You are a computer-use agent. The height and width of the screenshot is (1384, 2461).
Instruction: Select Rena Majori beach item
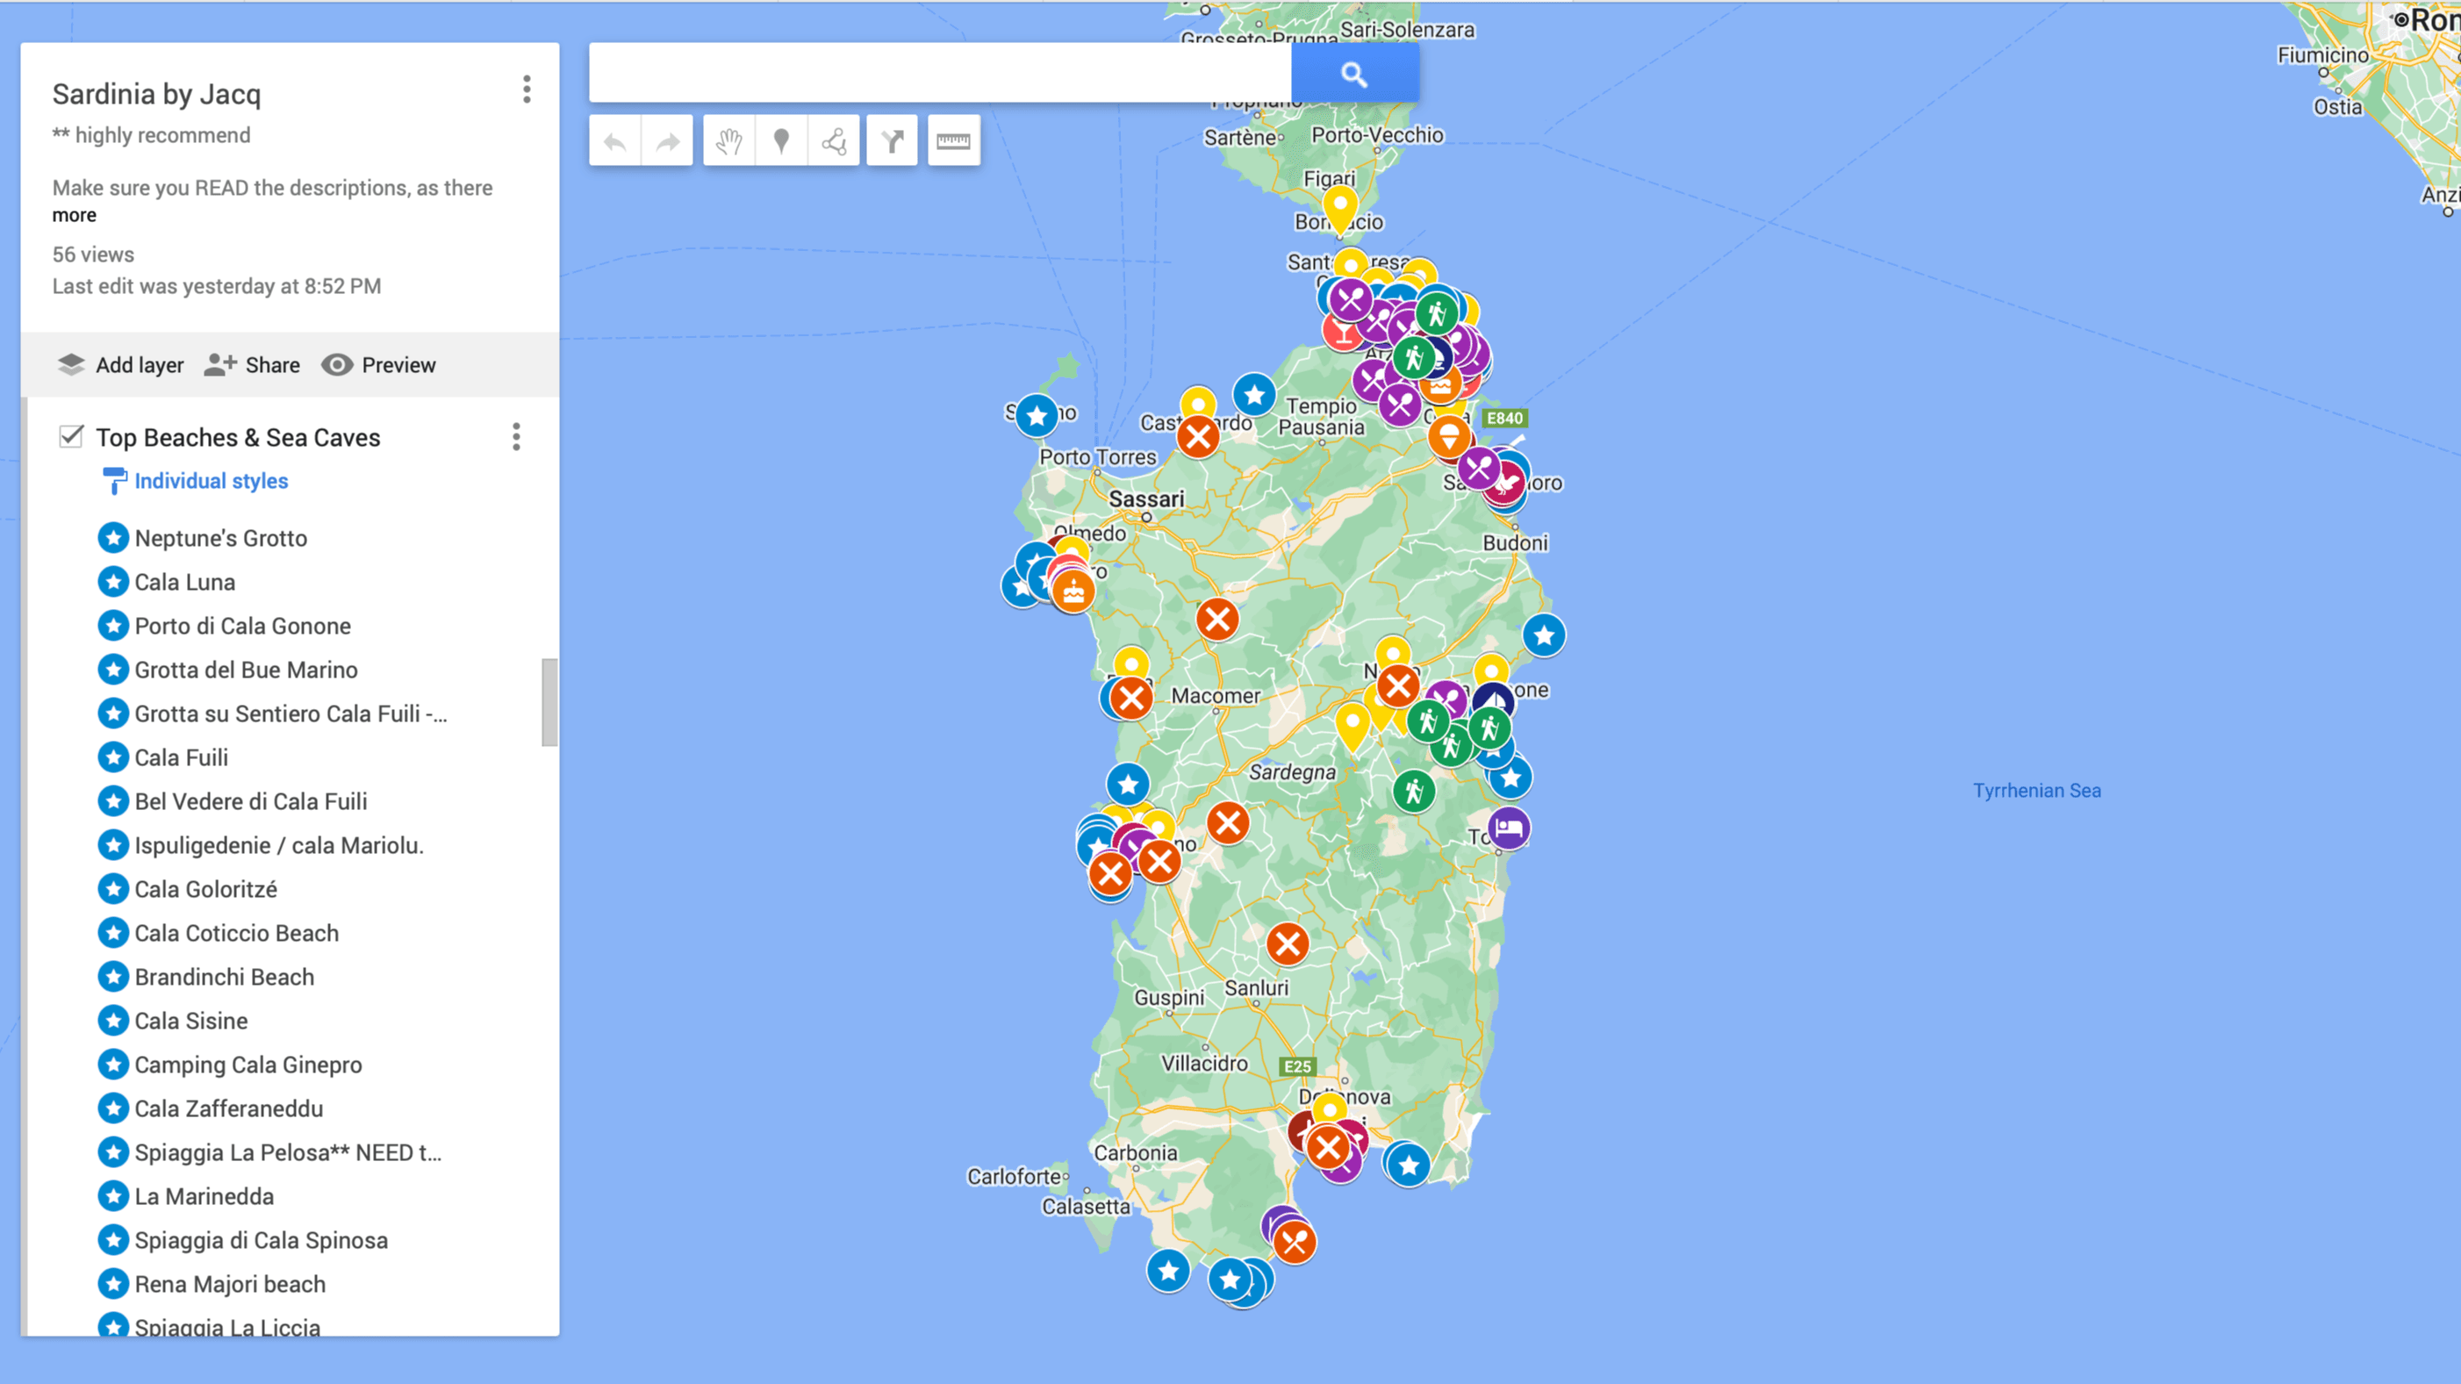[x=230, y=1285]
